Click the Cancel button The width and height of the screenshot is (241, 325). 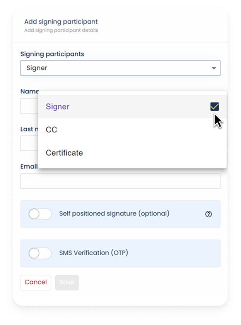36,282
